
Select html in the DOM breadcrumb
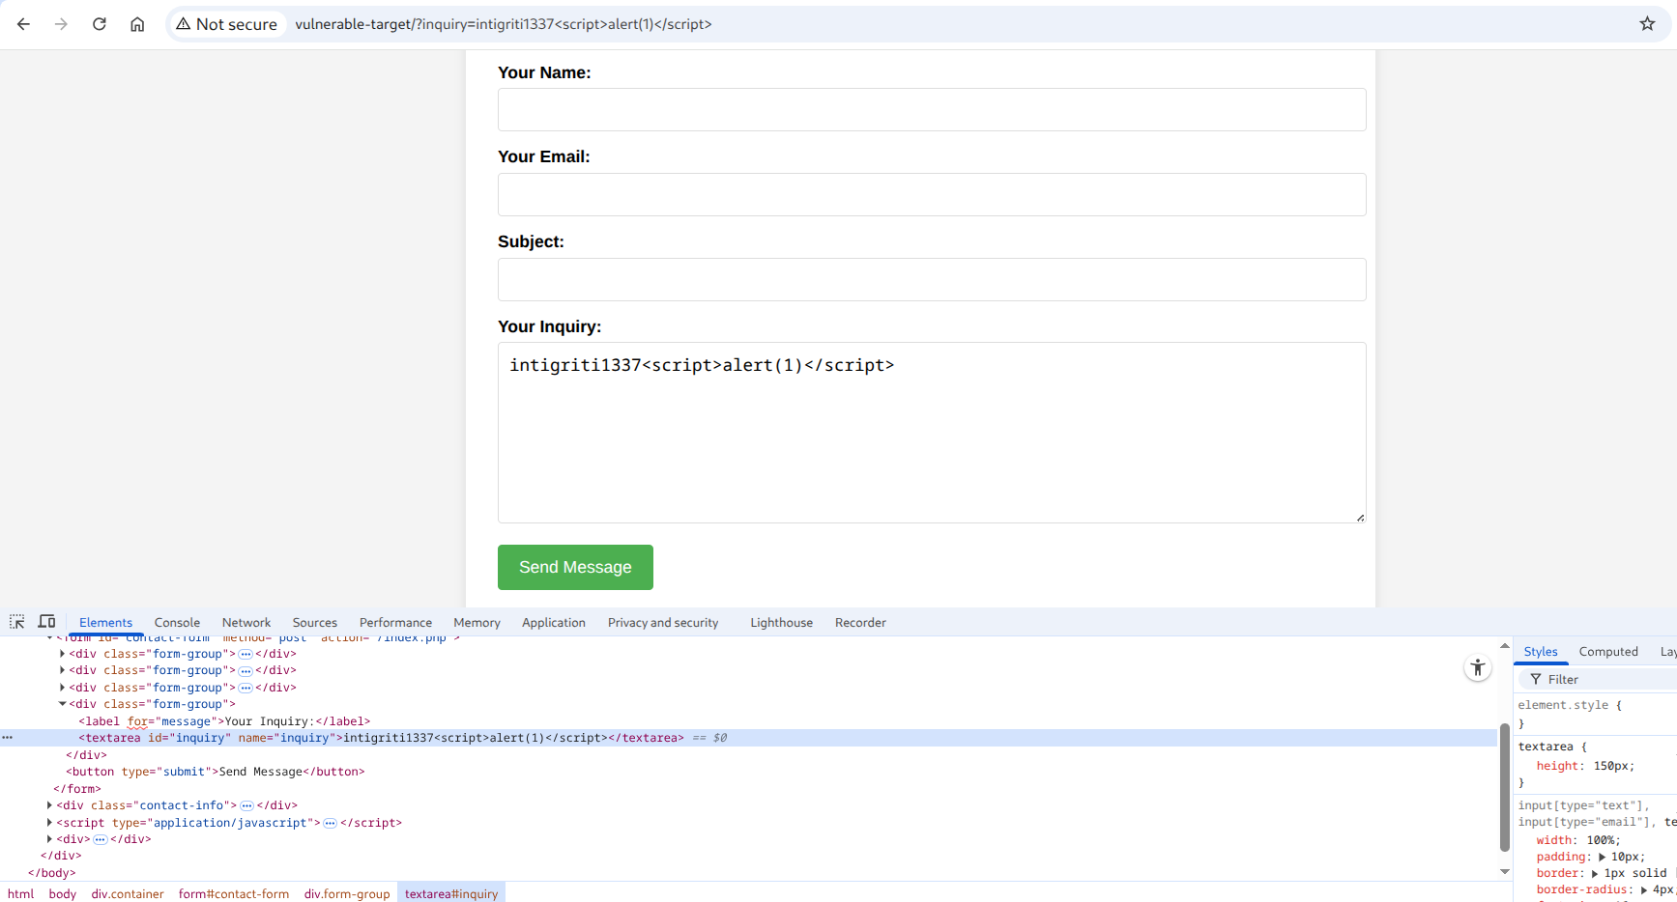(x=21, y=893)
